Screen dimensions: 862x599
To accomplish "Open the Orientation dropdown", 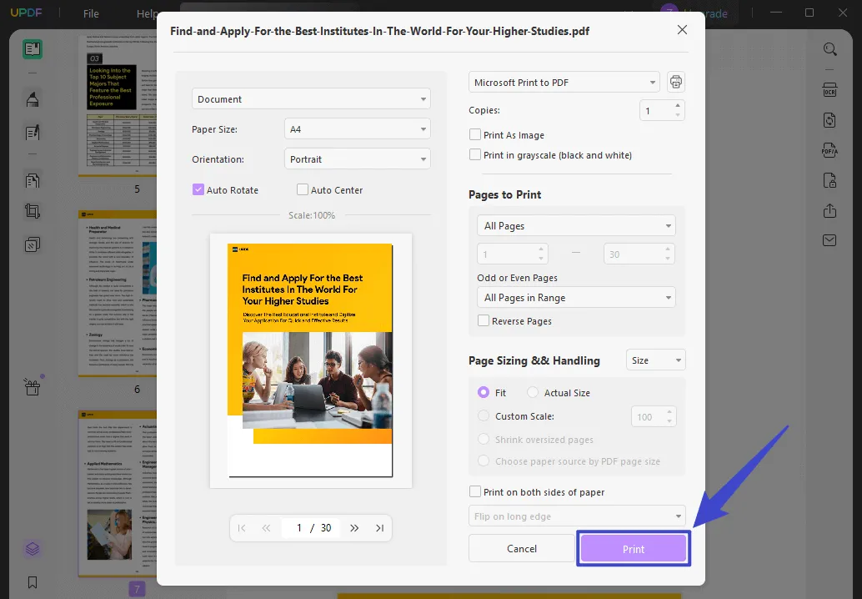I will tap(357, 159).
